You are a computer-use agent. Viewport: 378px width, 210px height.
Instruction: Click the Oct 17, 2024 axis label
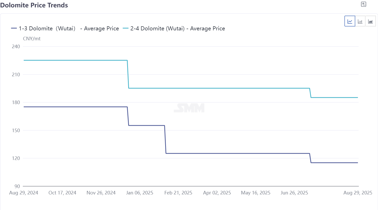[x=62, y=193]
